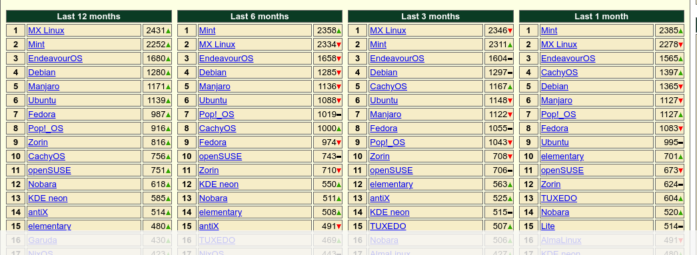The height and width of the screenshot is (255, 697).
Task: Open MX Linux link in Last 6 months table
Action: (217, 45)
